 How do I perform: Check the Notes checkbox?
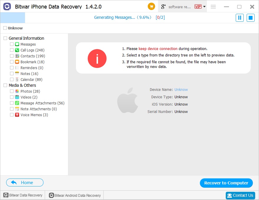coord(12,74)
